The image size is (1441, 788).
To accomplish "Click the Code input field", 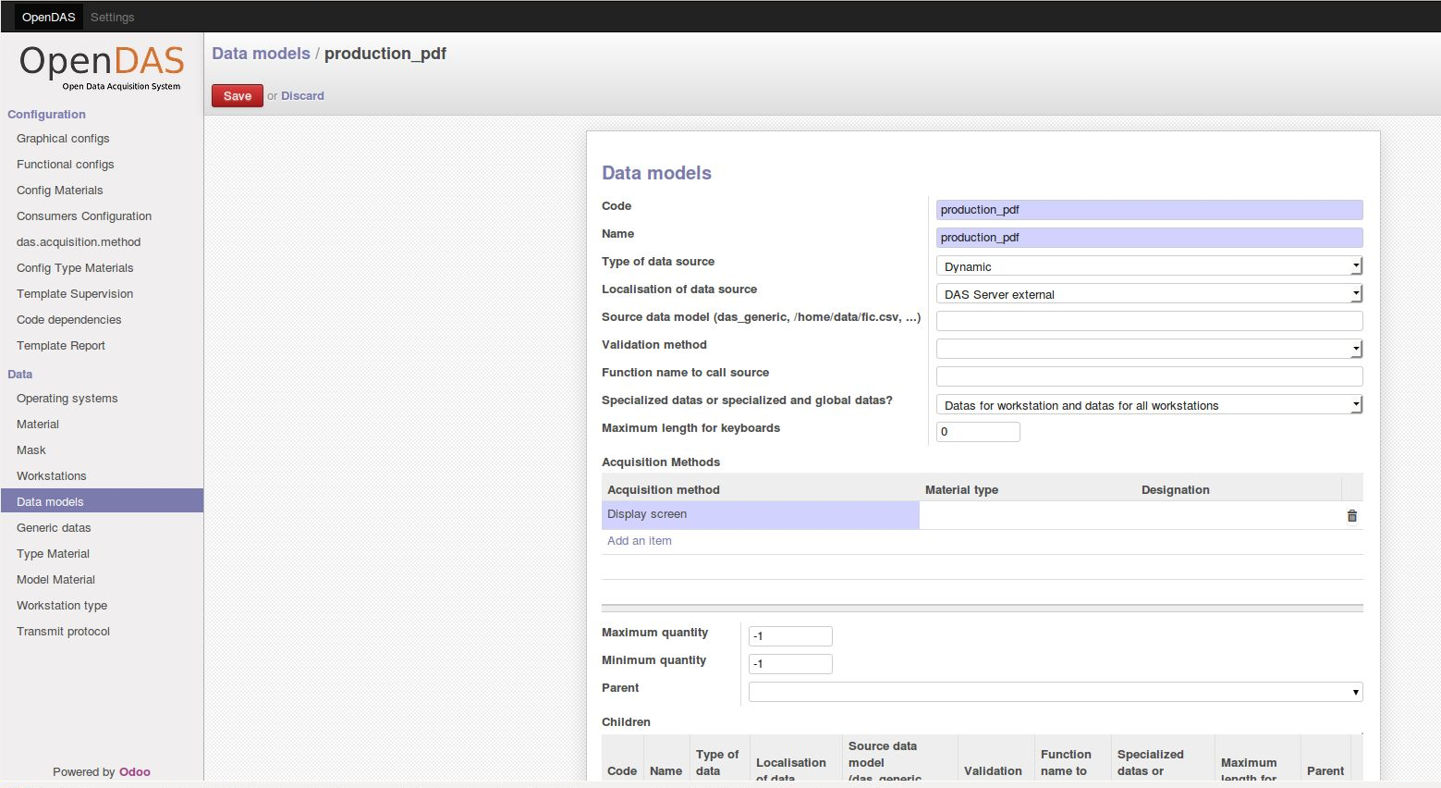I will click(x=1149, y=210).
